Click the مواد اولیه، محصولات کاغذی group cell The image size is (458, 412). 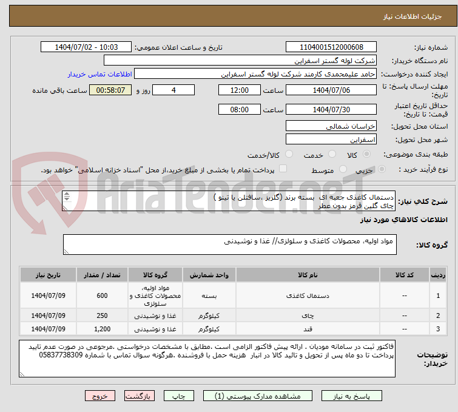tap(155, 295)
